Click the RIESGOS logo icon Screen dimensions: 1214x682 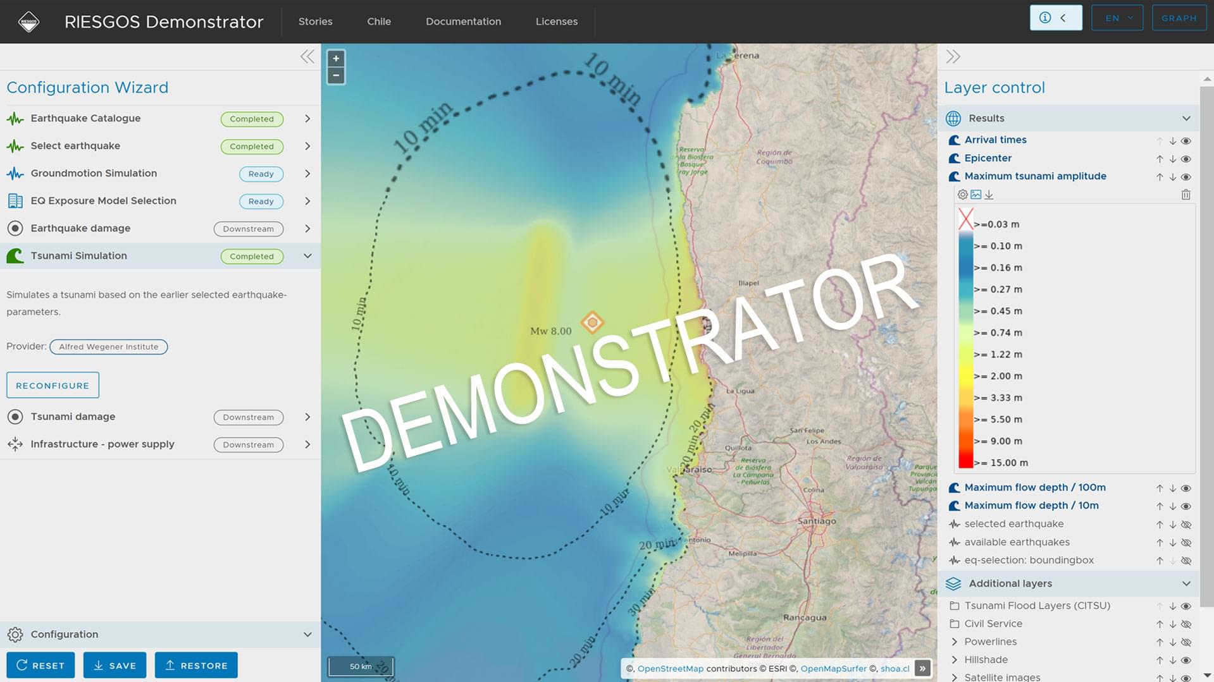(x=28, y=21)
